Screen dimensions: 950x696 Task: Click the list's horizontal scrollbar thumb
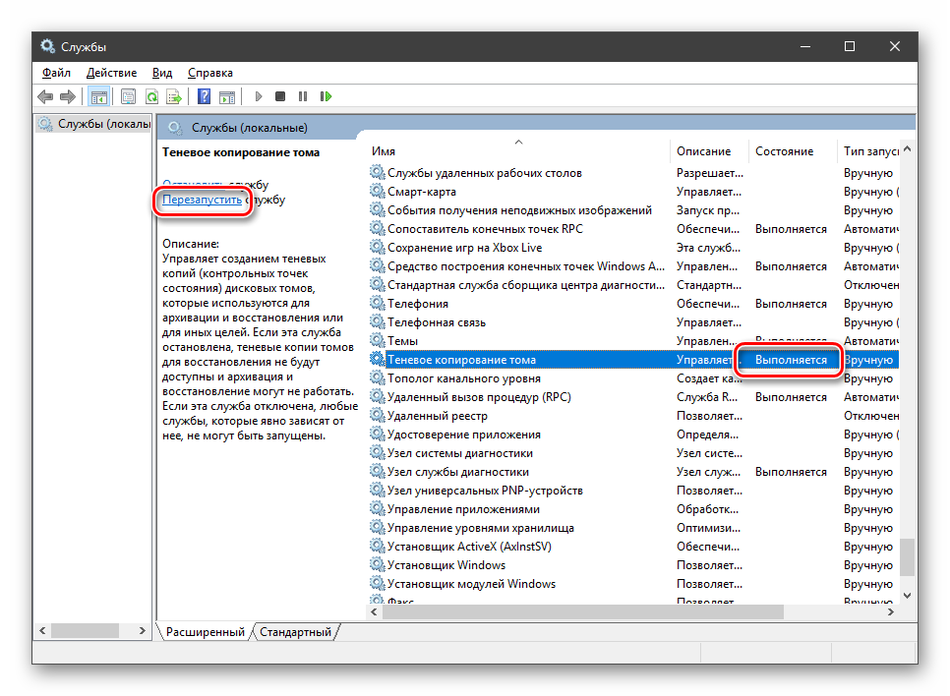point(583,611)
